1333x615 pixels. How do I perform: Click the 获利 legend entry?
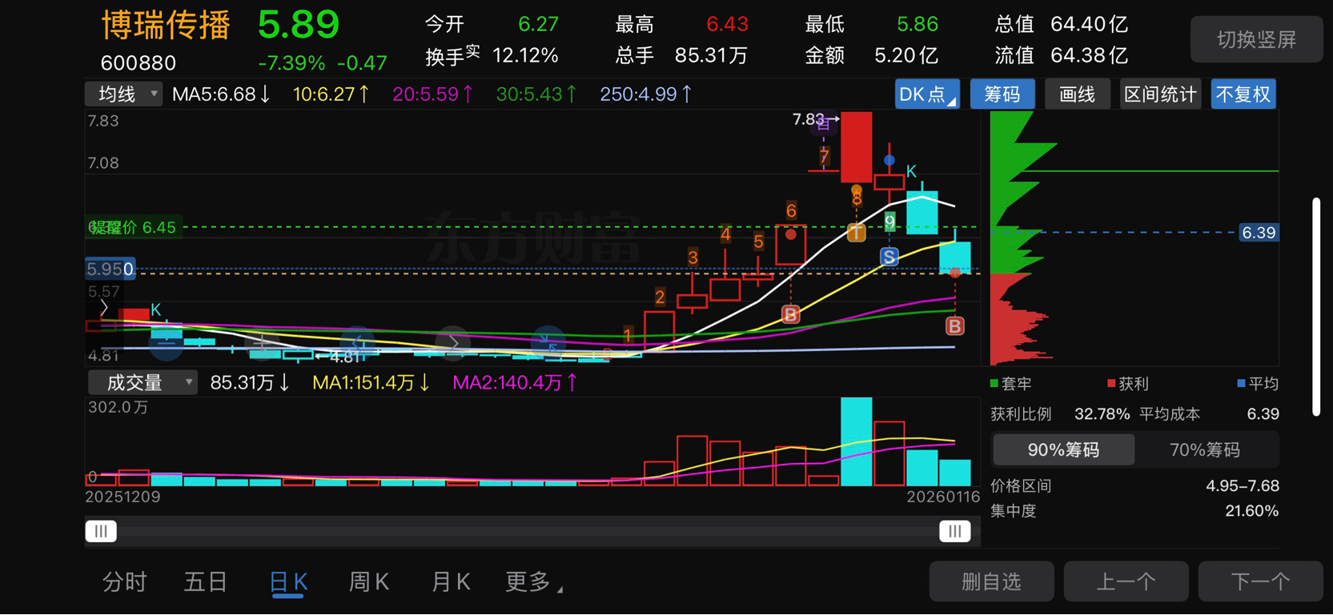click(x=1128, y=384)
